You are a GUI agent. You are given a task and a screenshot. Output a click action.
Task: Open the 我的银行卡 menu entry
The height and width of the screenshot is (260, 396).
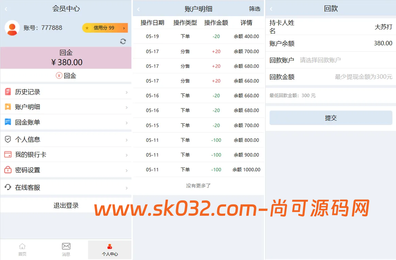[x=66, y=155]
